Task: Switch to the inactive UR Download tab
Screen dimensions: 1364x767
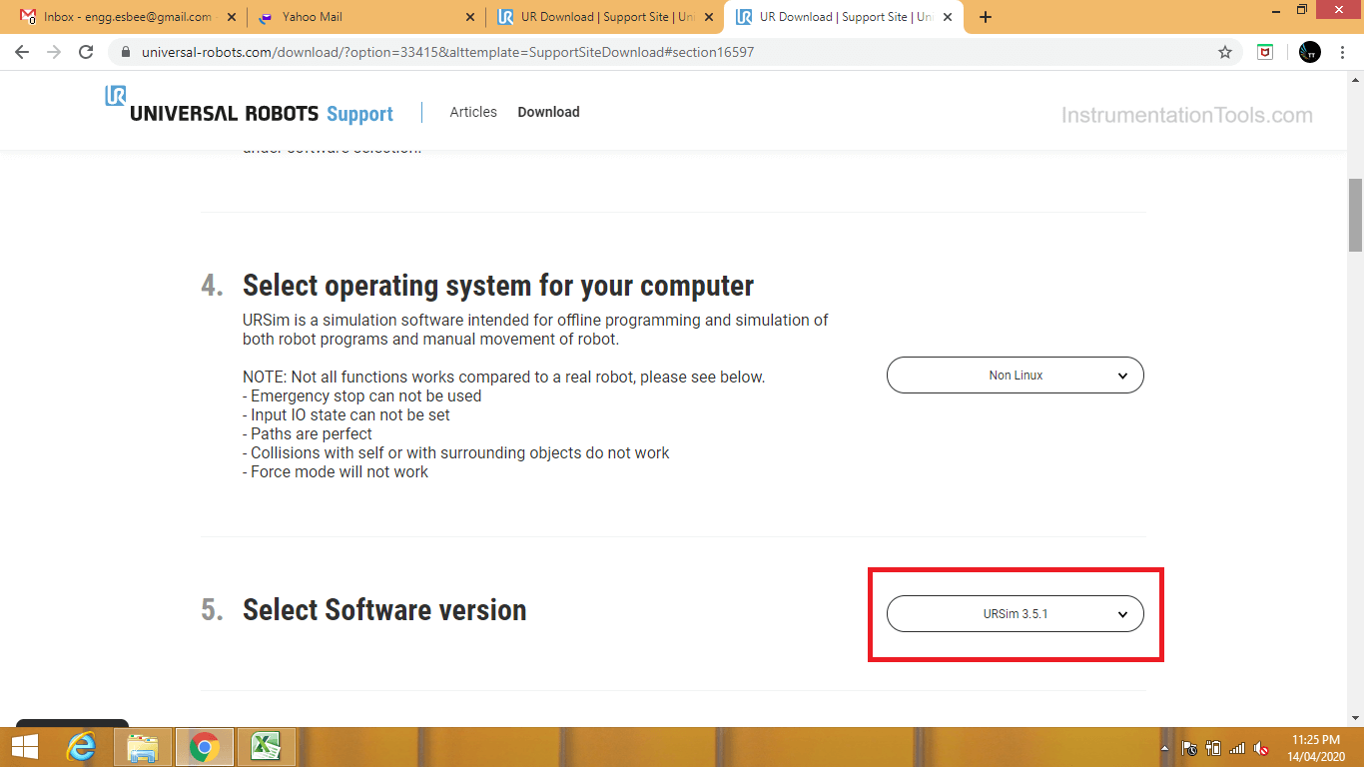Action: pyautogui.click(x=604, y=17)
